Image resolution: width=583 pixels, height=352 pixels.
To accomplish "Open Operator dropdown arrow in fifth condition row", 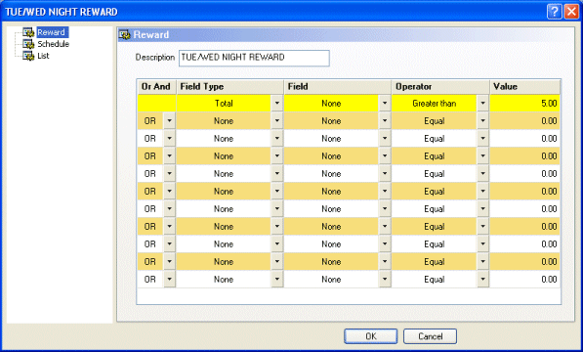I will pyautogui.click(x=482, y=174).
